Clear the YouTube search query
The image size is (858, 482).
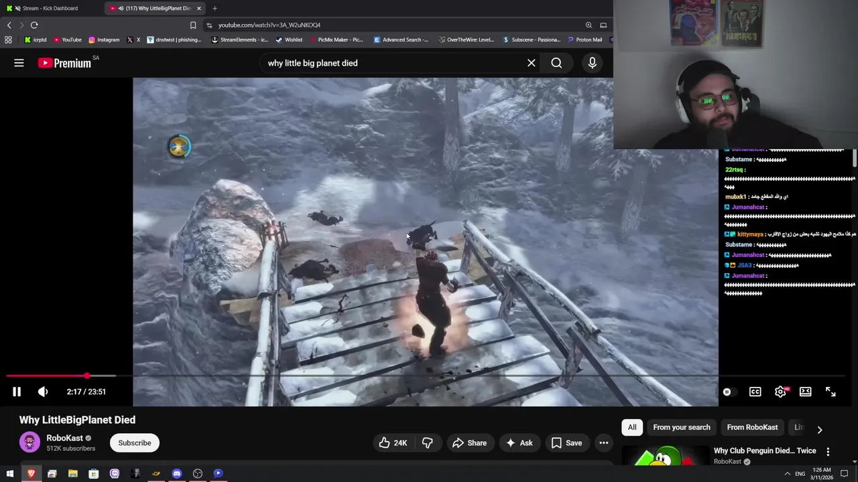pos(531,63)
